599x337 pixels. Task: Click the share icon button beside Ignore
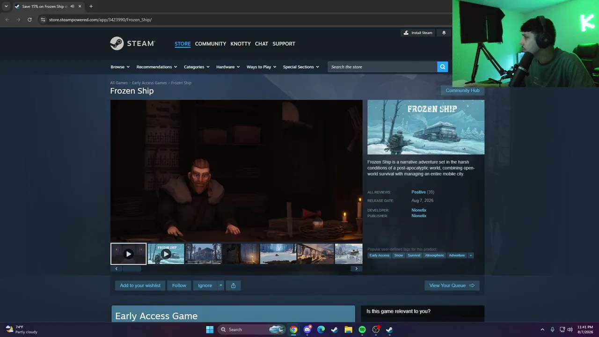233,286
